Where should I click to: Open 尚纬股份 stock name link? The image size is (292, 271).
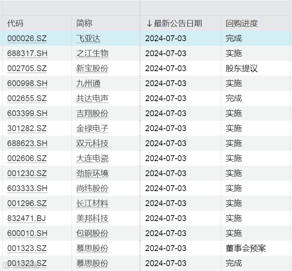coord(92,188)
